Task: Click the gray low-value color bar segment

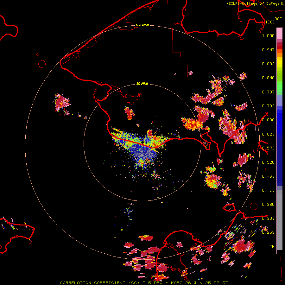Action: tap(280, 220)
